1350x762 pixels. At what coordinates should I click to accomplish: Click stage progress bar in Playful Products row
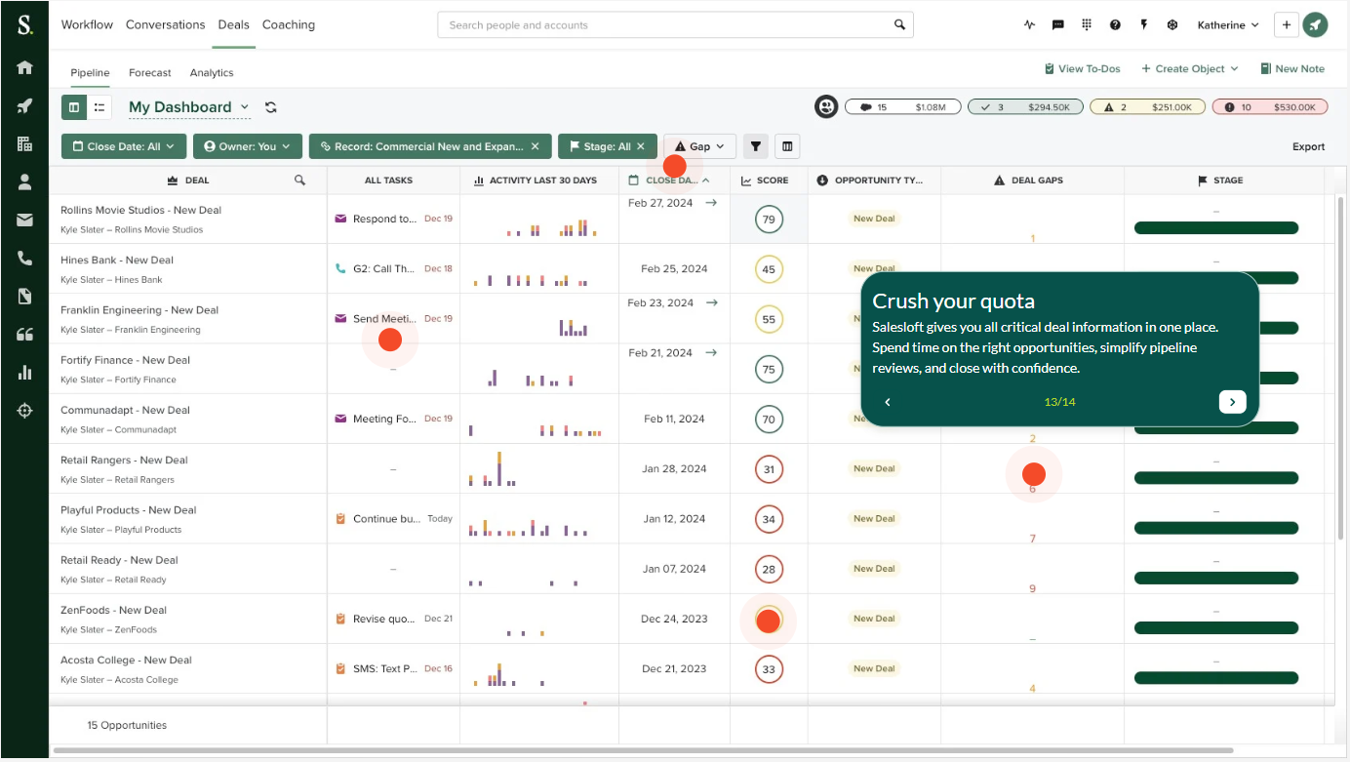point(1216,528)
